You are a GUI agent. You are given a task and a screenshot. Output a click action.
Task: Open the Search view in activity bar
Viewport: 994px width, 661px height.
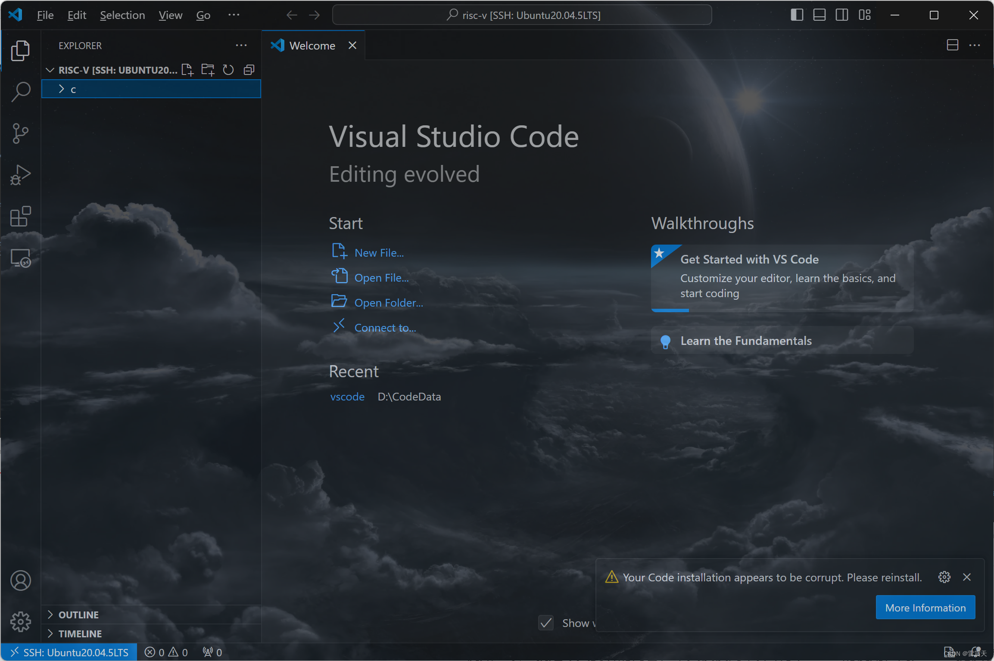pyautogui.click(x=20, y=92)
